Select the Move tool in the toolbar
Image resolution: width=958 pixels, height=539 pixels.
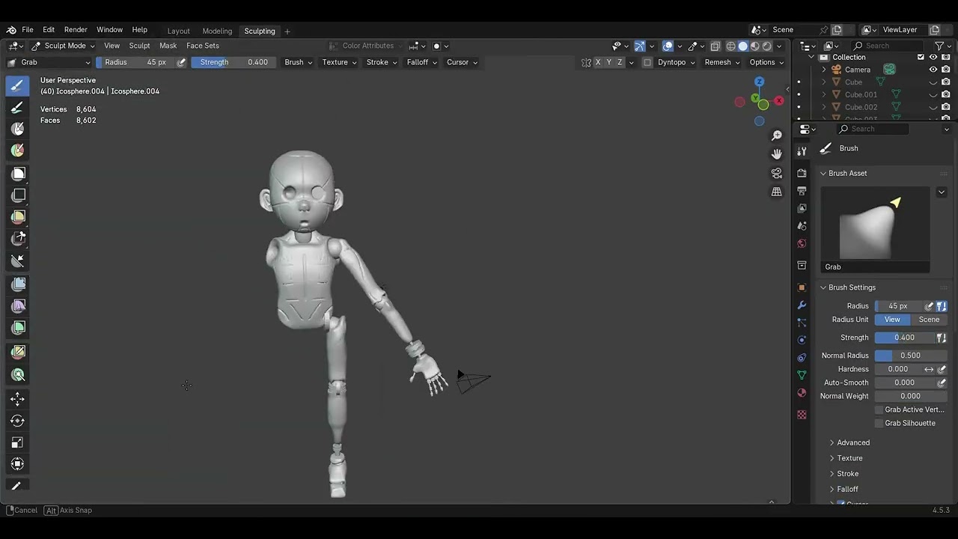click(x=18, y=399)
